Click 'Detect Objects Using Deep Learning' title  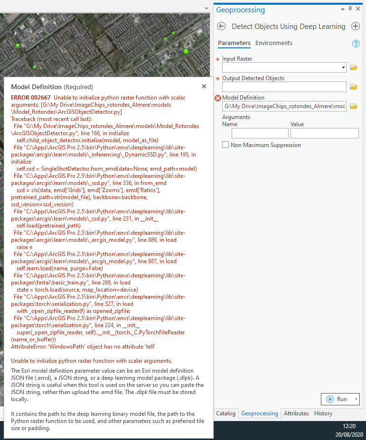click(289, 27)
